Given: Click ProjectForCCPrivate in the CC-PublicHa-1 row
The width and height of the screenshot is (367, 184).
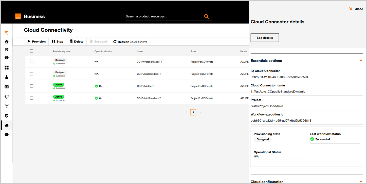Looking at the screenshot, I should (x=202, y=86).
